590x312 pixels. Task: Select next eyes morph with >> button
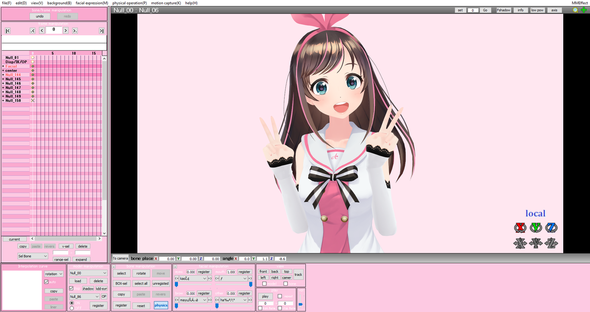(x=210, y=278)
